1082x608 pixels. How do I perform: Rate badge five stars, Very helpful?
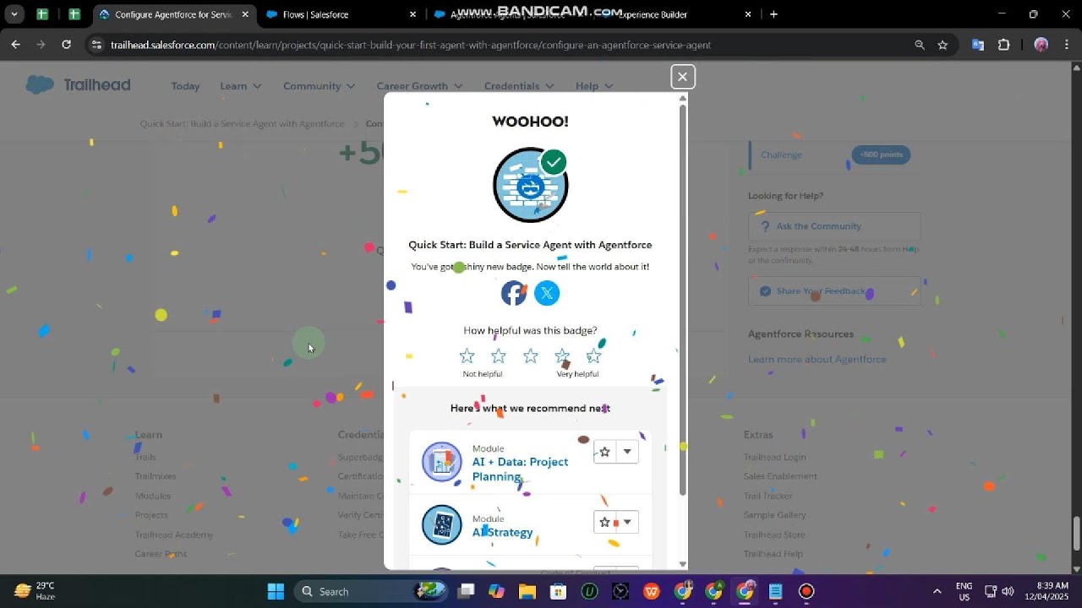pos(593,356)
